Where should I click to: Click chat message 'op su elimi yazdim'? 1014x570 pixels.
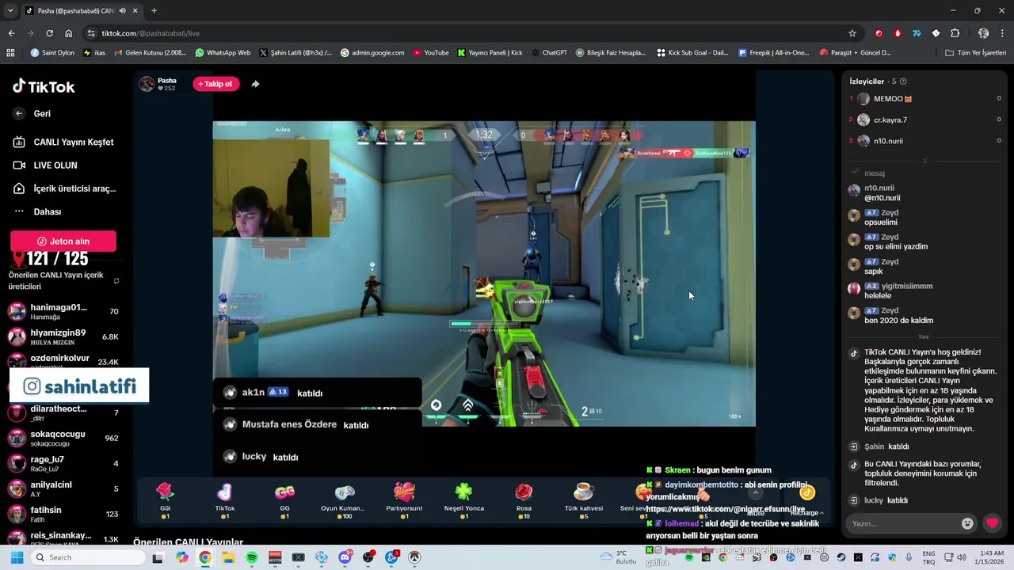[895, 246]
